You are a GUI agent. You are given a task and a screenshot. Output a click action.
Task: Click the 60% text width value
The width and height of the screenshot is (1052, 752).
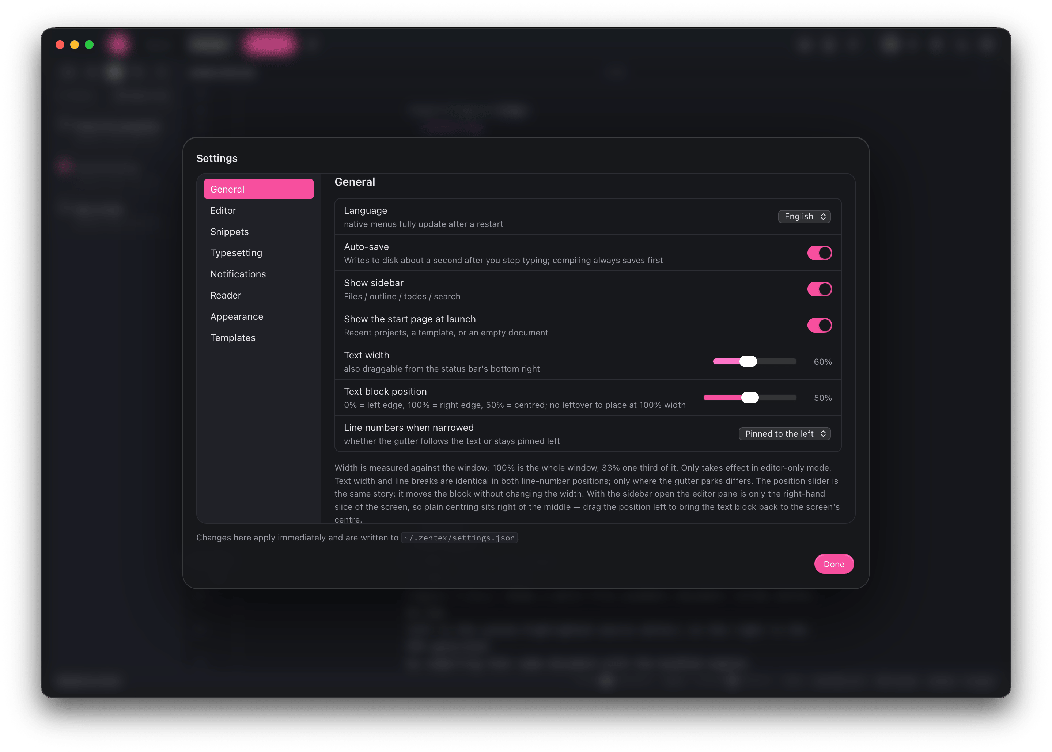822,362
